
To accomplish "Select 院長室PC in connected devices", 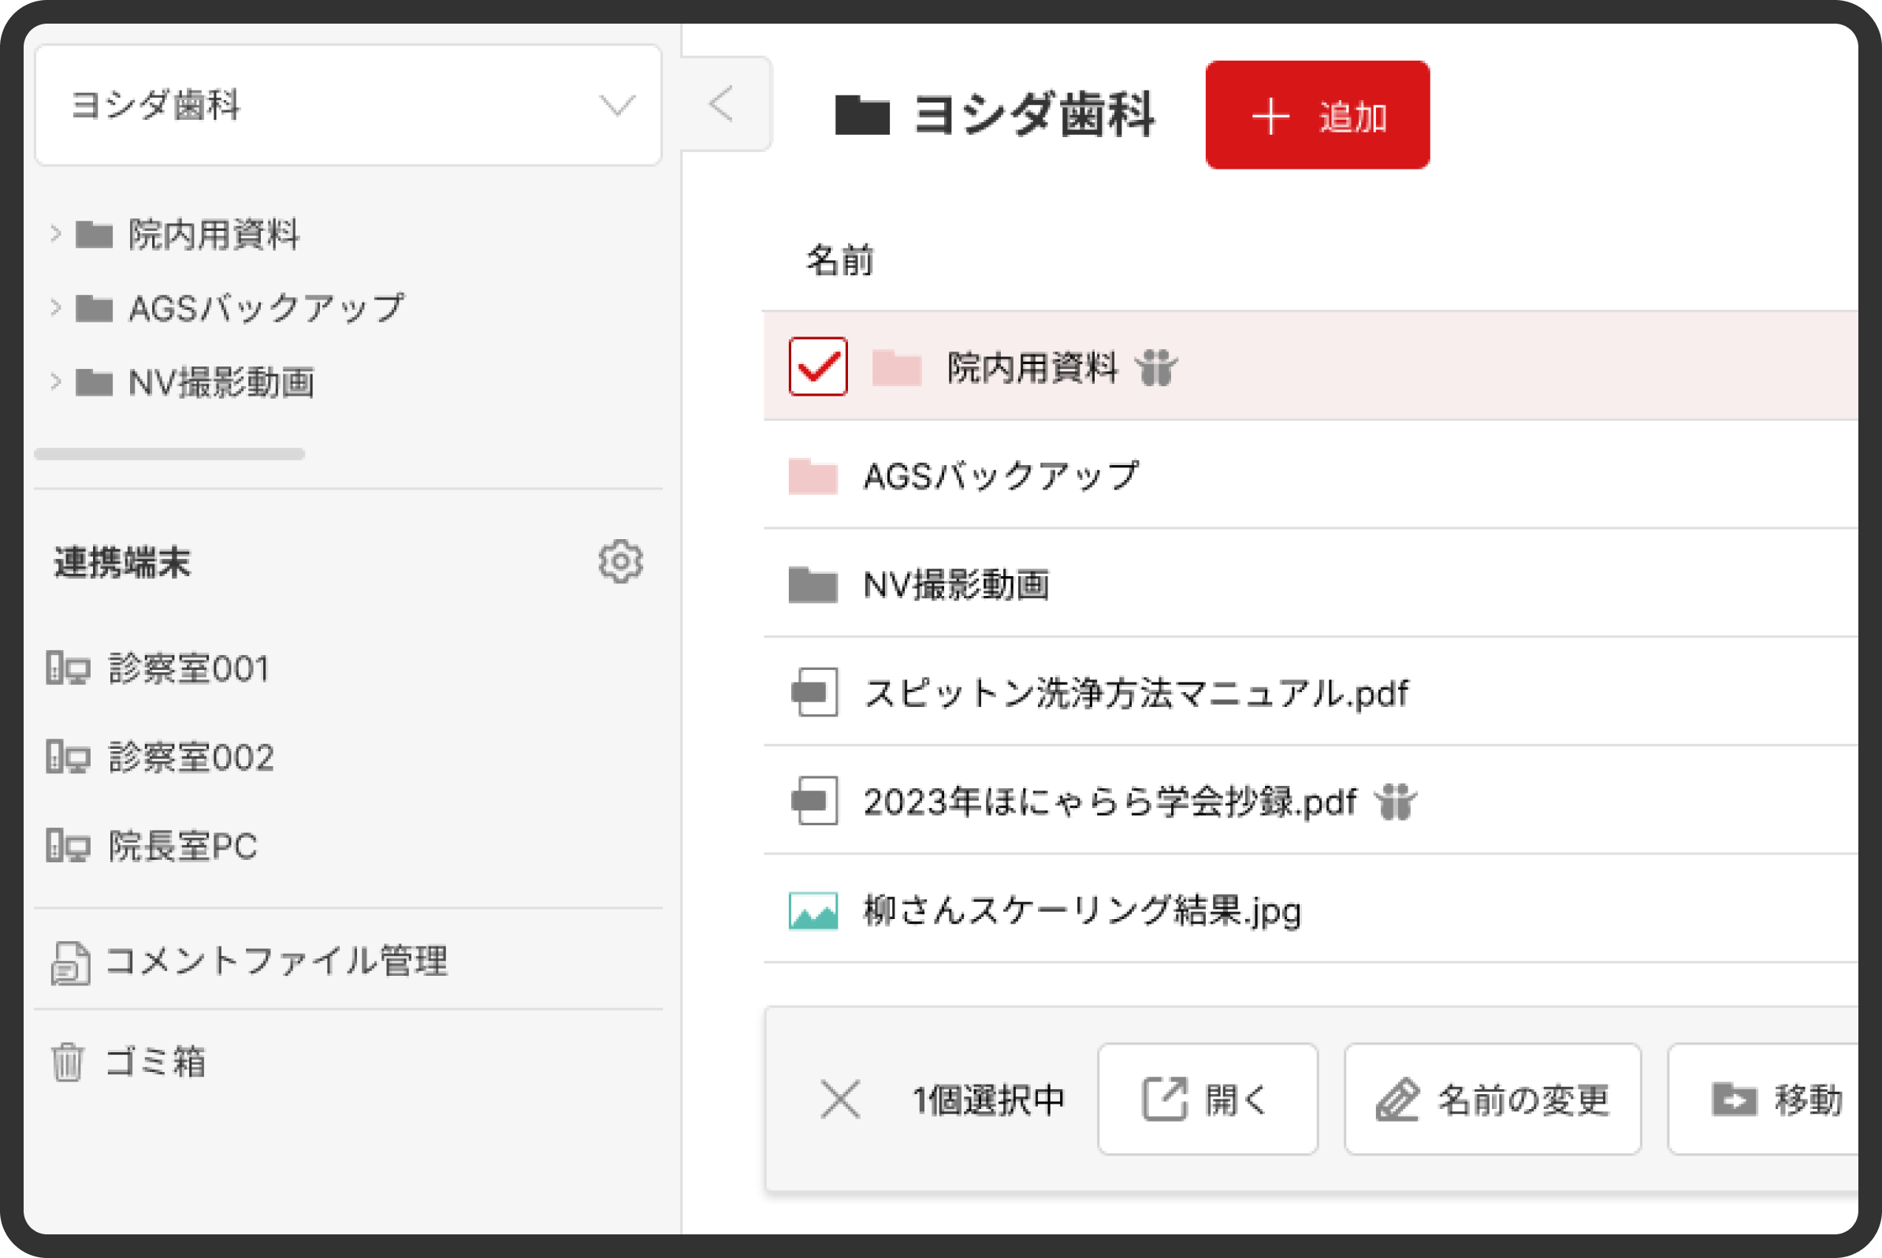I will click(x=182, y=847).
